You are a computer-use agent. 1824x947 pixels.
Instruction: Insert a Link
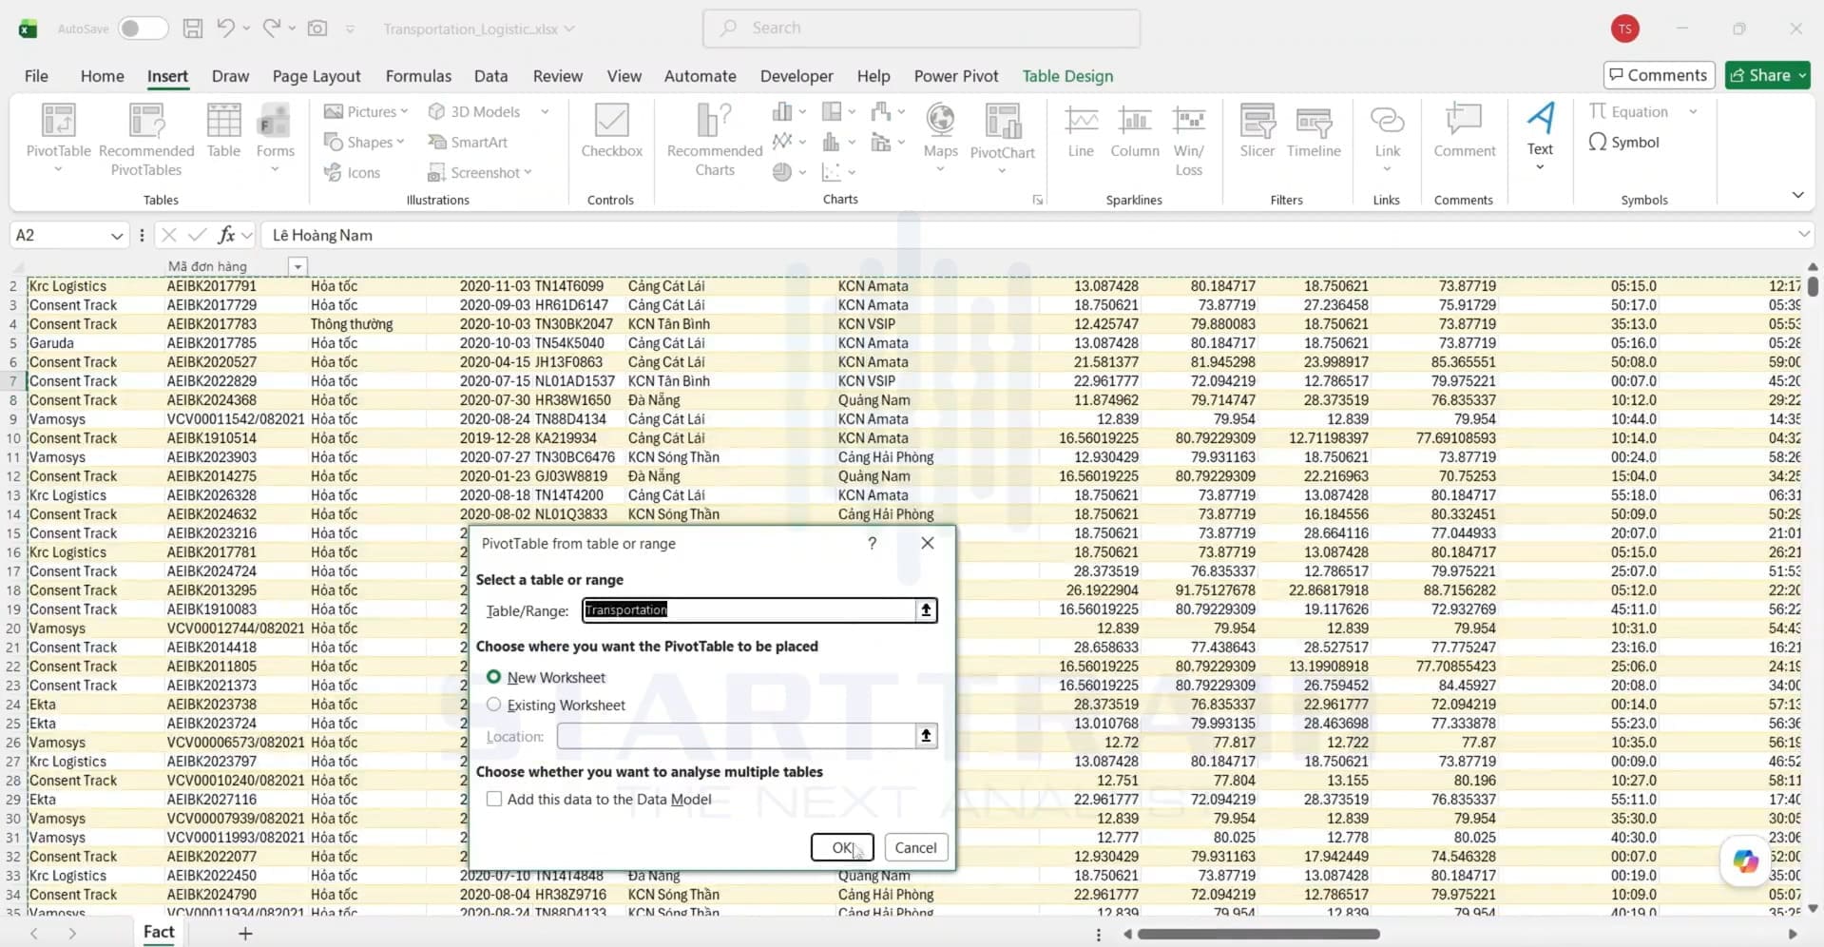click(1387, 138)
